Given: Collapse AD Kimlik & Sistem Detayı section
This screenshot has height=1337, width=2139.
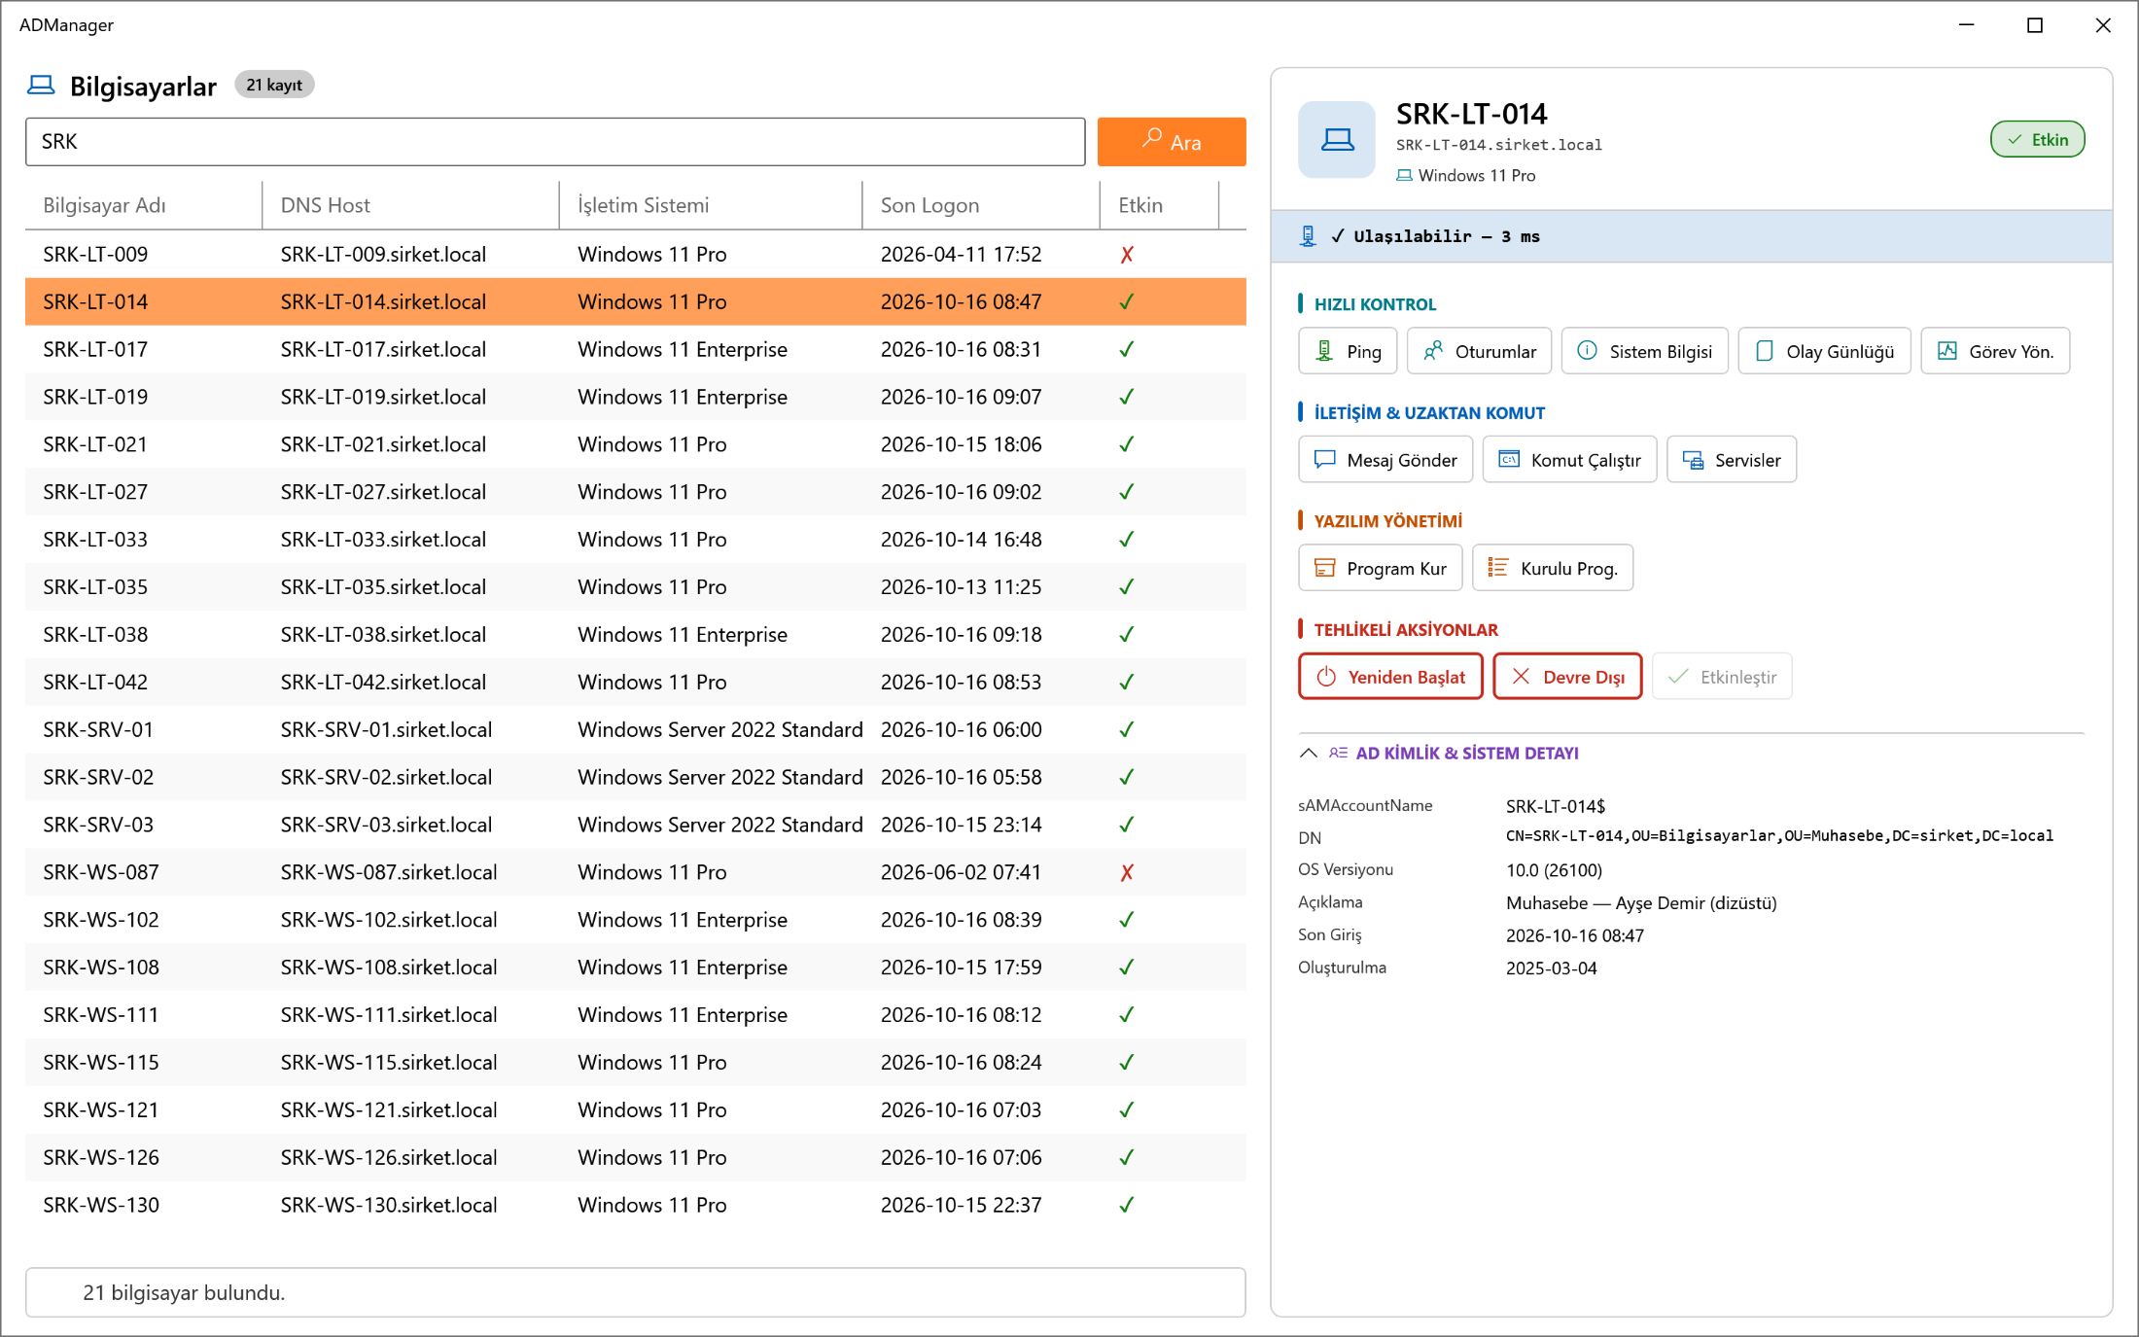Looking at the screenshot, I should click(x=1309, y=753).
